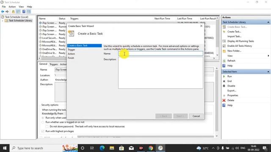
Task: Click Cancel in the wizard
Action: 196,116
